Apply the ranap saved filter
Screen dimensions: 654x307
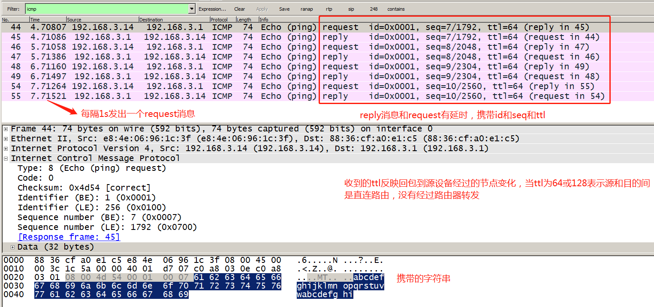(x=307, y=9)
